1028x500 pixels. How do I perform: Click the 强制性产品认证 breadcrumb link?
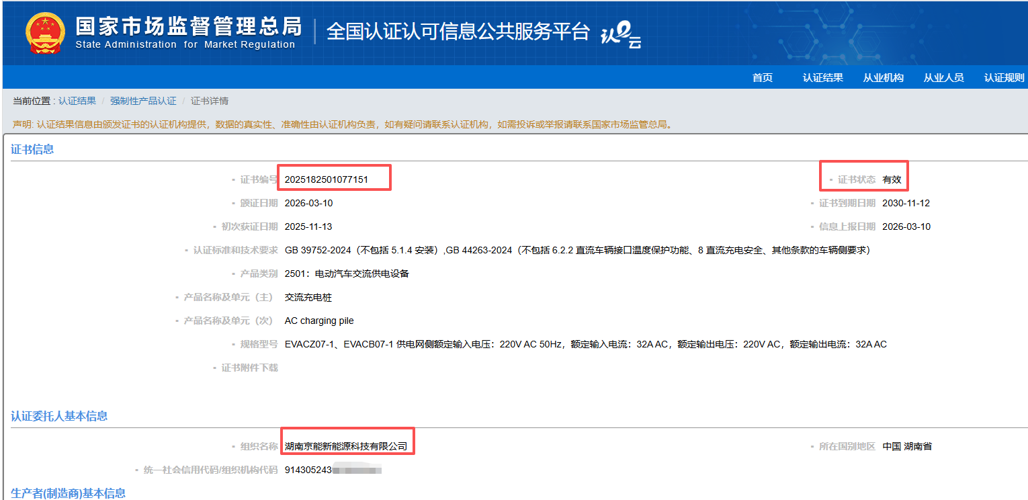coord(143,101)
